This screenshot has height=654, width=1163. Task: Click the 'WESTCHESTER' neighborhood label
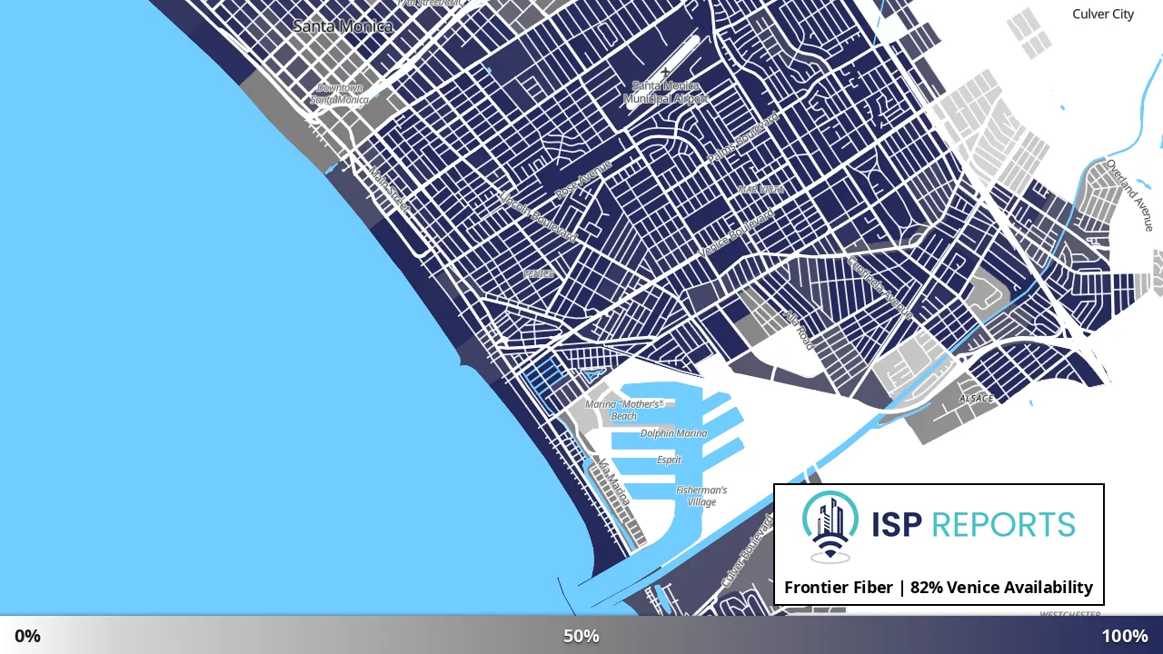pyautogui.click(x=1070, y=615)
